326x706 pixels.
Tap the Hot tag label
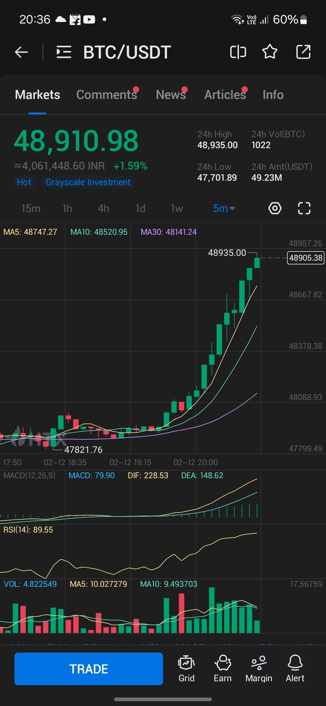point(24,182)
